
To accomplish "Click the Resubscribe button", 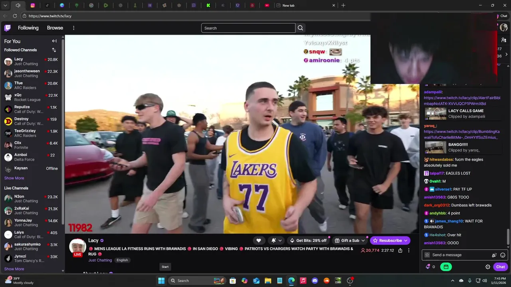I will click(390, 240).
